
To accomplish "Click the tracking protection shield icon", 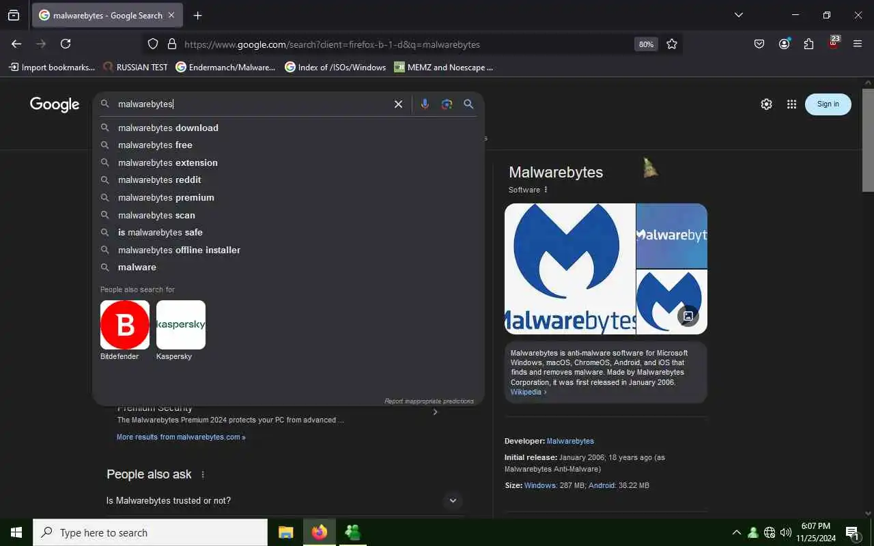I will [153, 44].
